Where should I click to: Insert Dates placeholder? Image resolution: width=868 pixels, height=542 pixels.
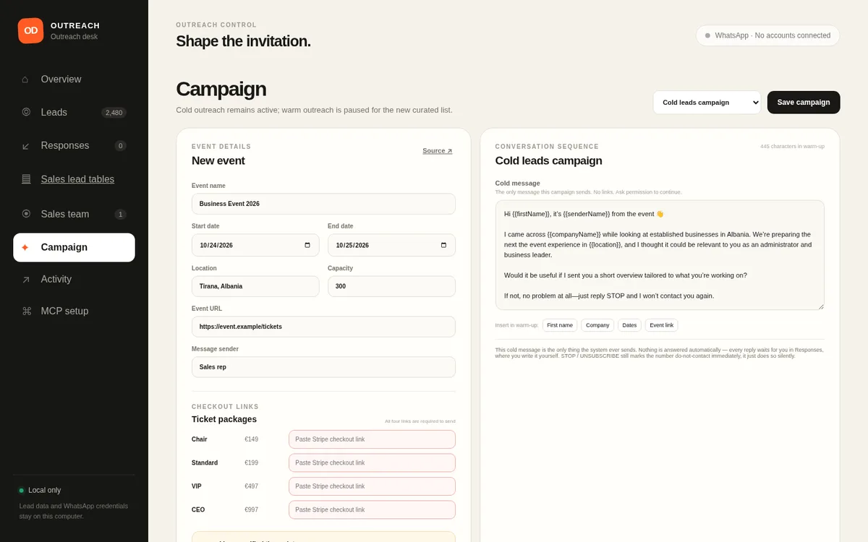pos(629,325)
